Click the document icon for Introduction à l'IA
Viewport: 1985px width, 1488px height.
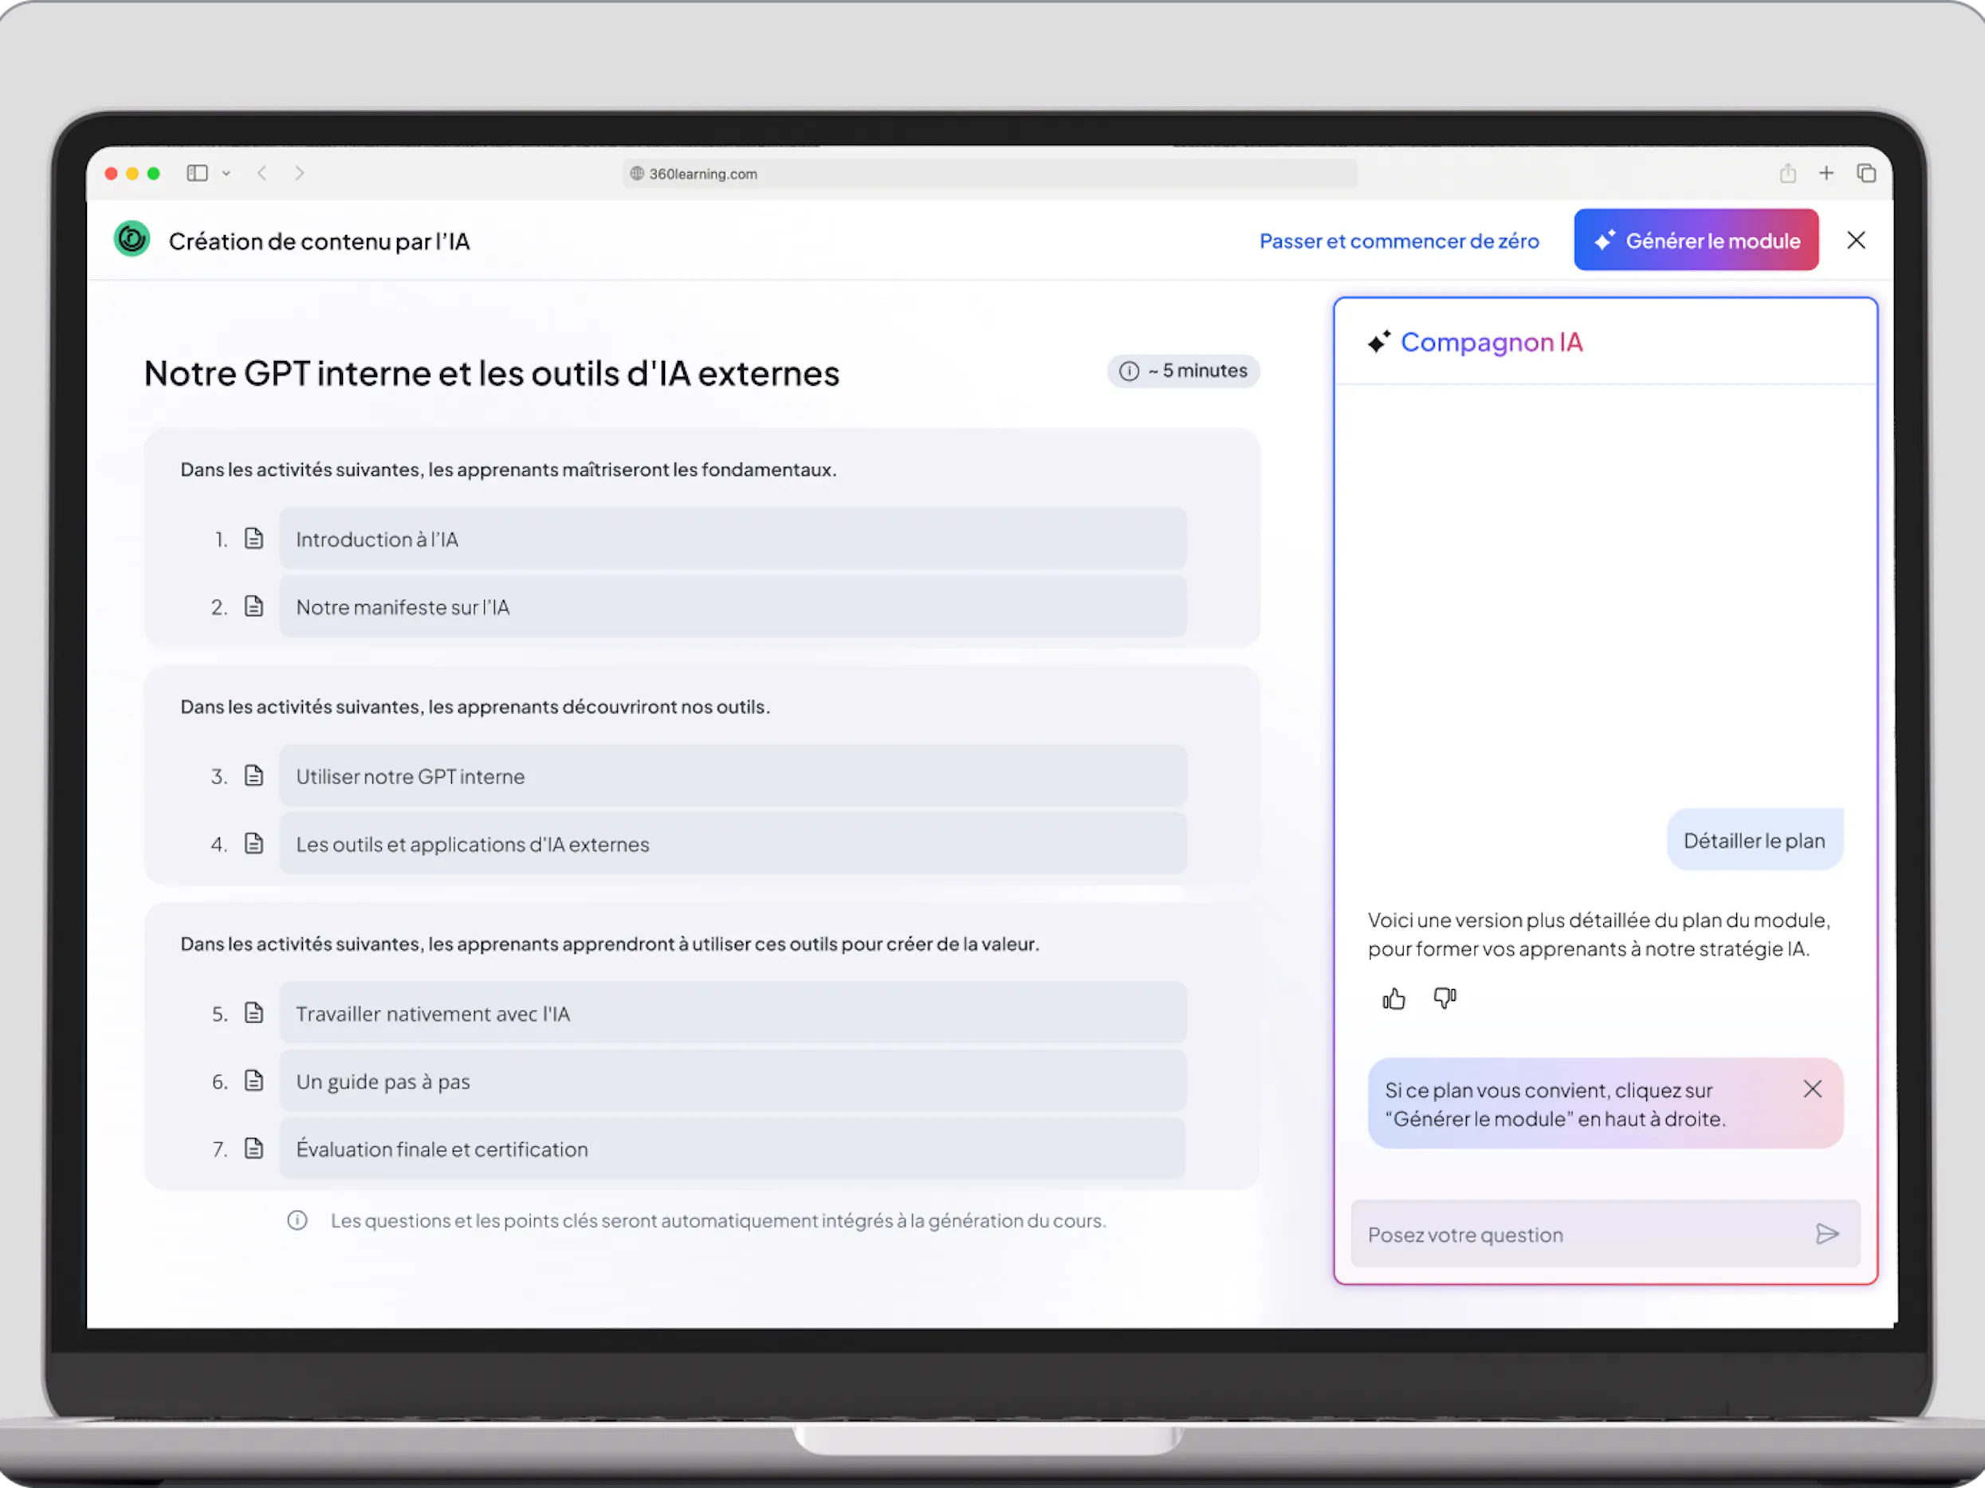pyautogui.click(x=254, y=538)
